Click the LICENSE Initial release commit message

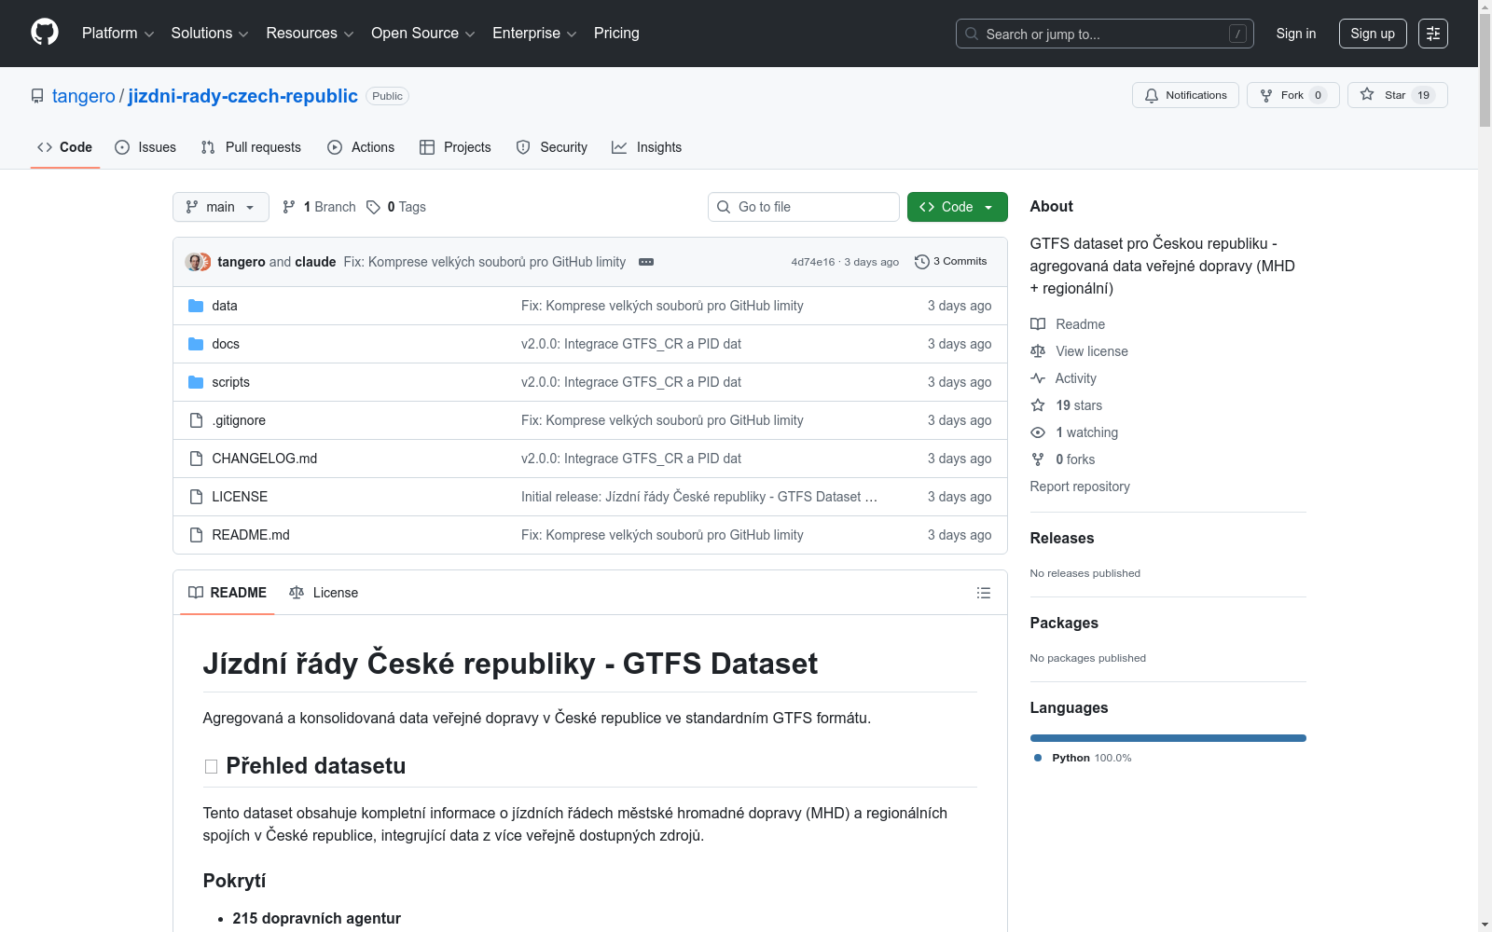point(699,497)
